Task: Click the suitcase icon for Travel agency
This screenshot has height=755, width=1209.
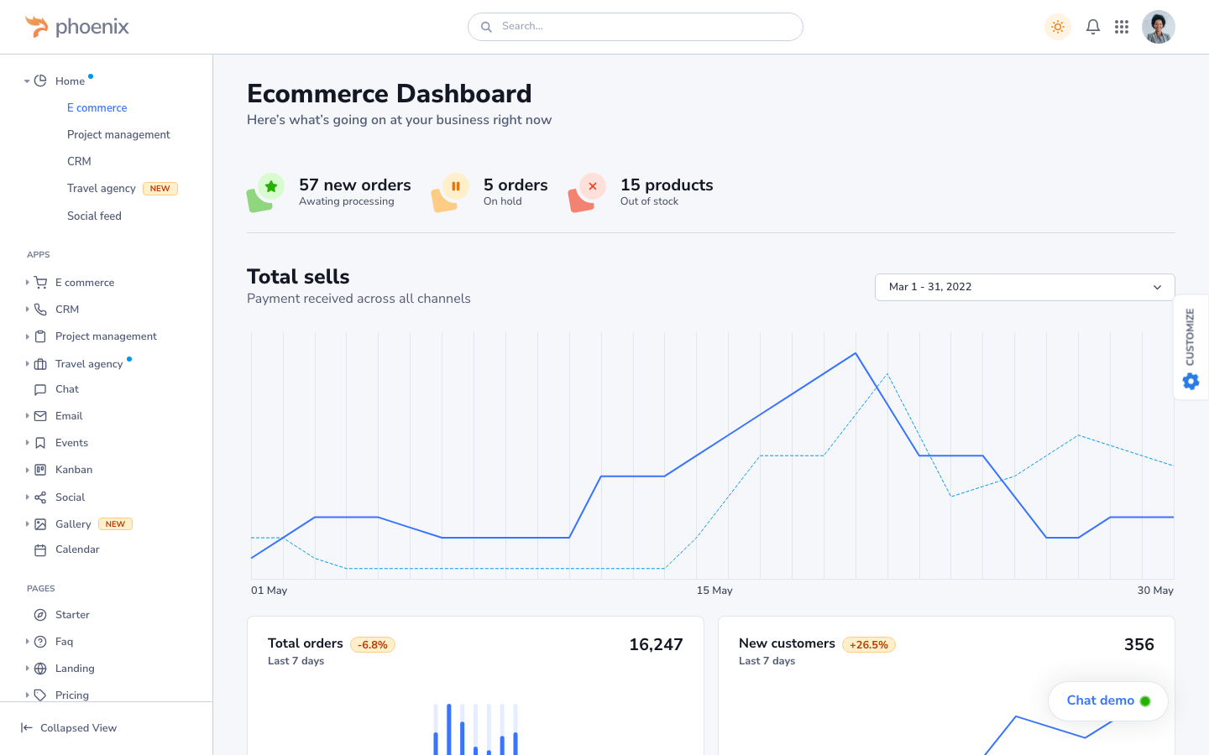Action: click(40, 364)
